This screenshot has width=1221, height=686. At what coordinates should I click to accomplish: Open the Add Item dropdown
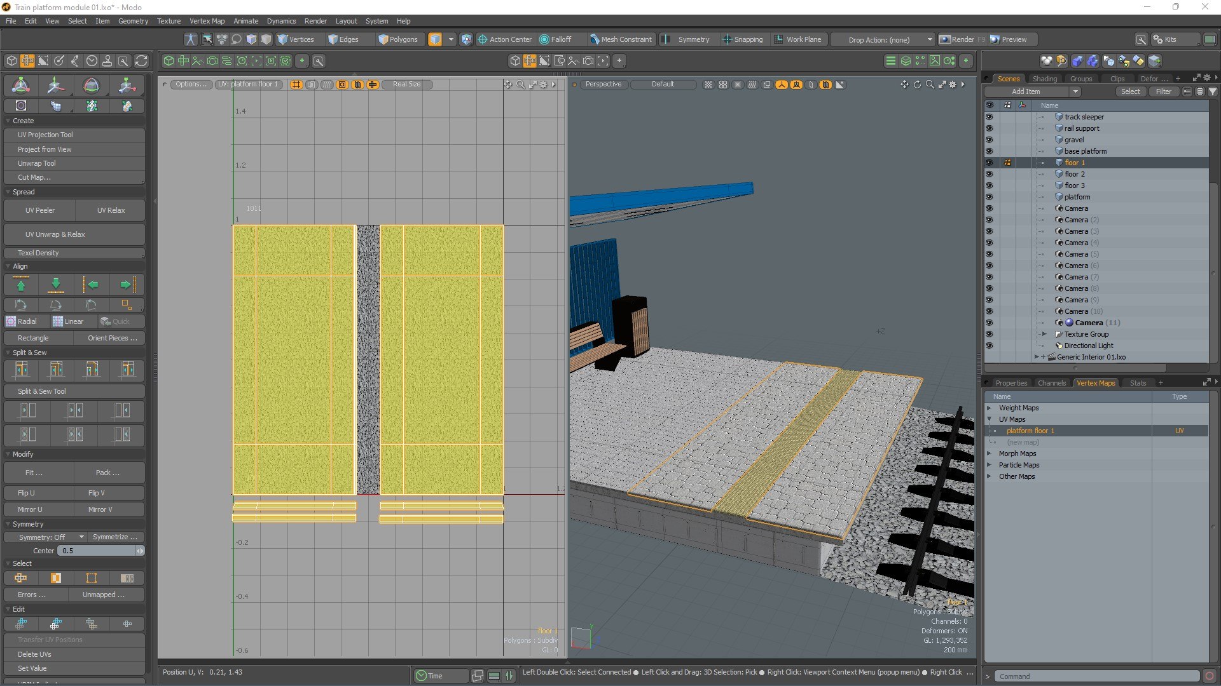pyautogui.click(x=1033, y=91)
